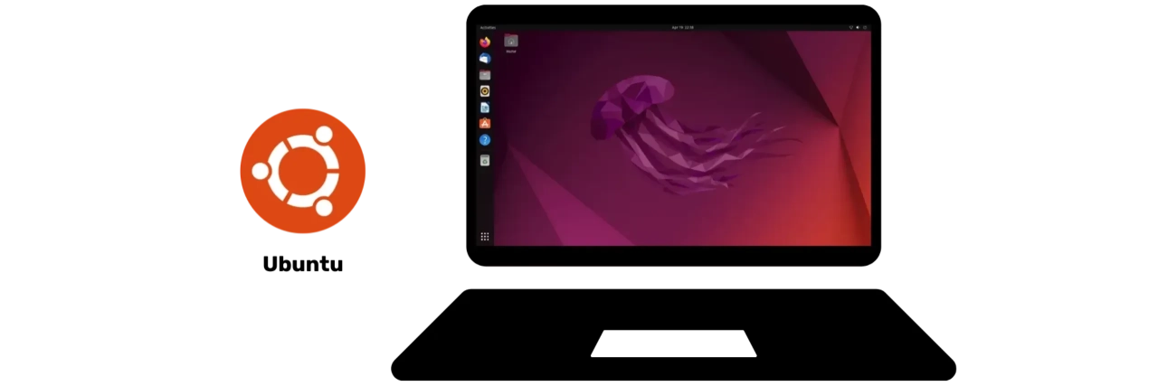
Task: Open the Trash icon in the dock
Action: tap(485, 160)
